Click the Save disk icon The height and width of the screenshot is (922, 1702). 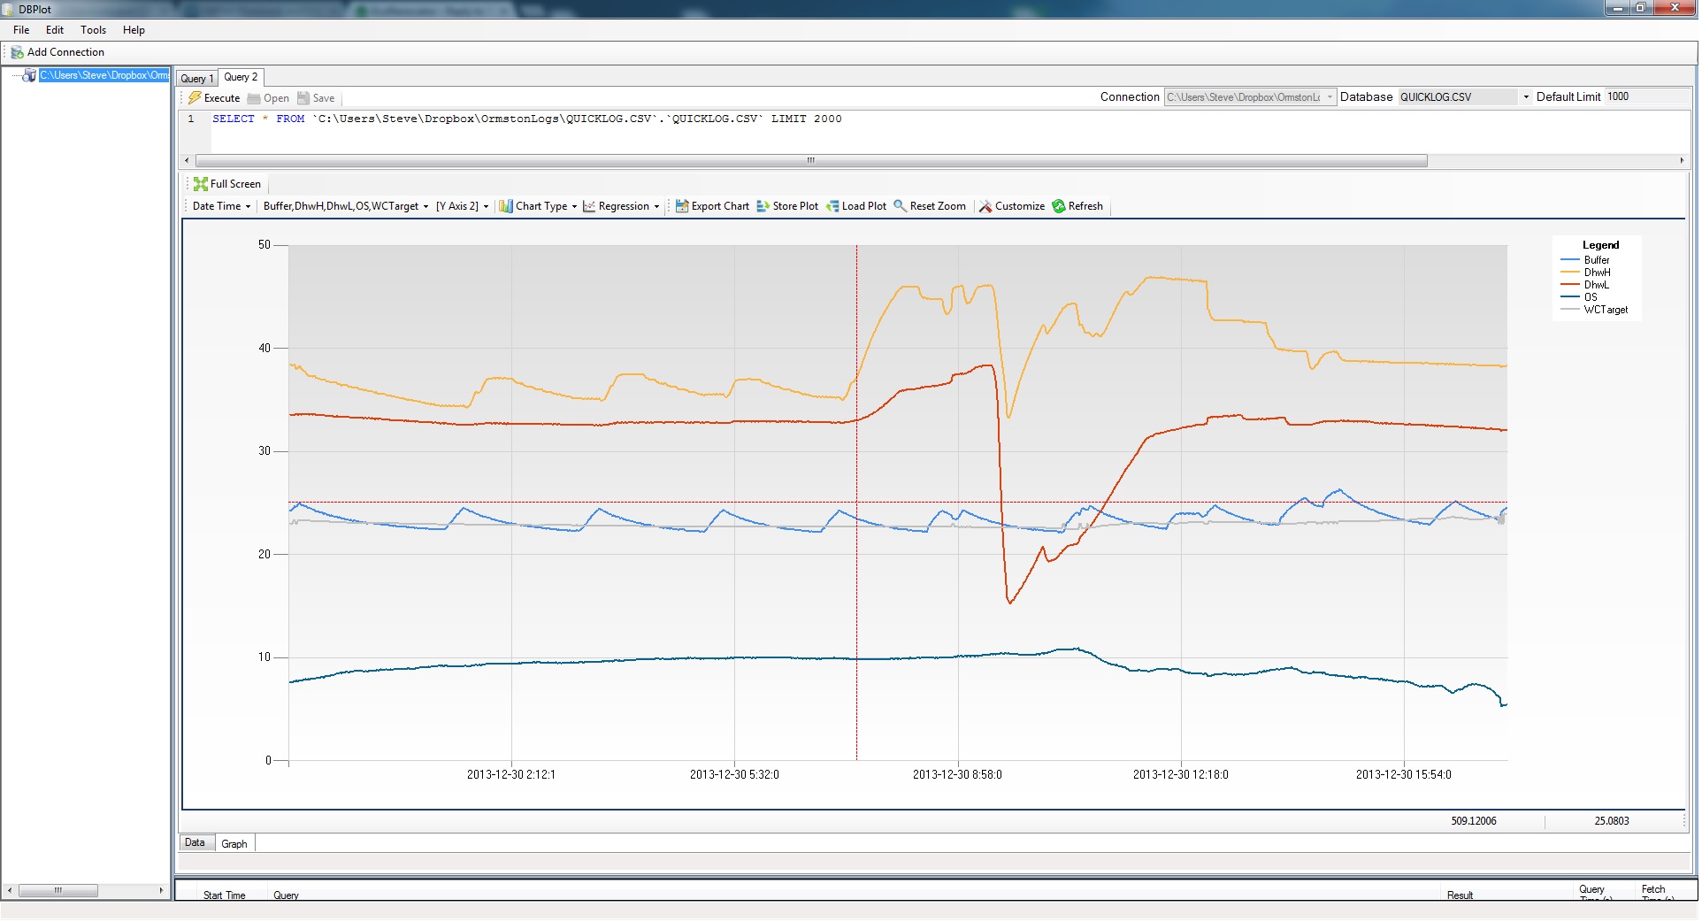click(303, 98)
